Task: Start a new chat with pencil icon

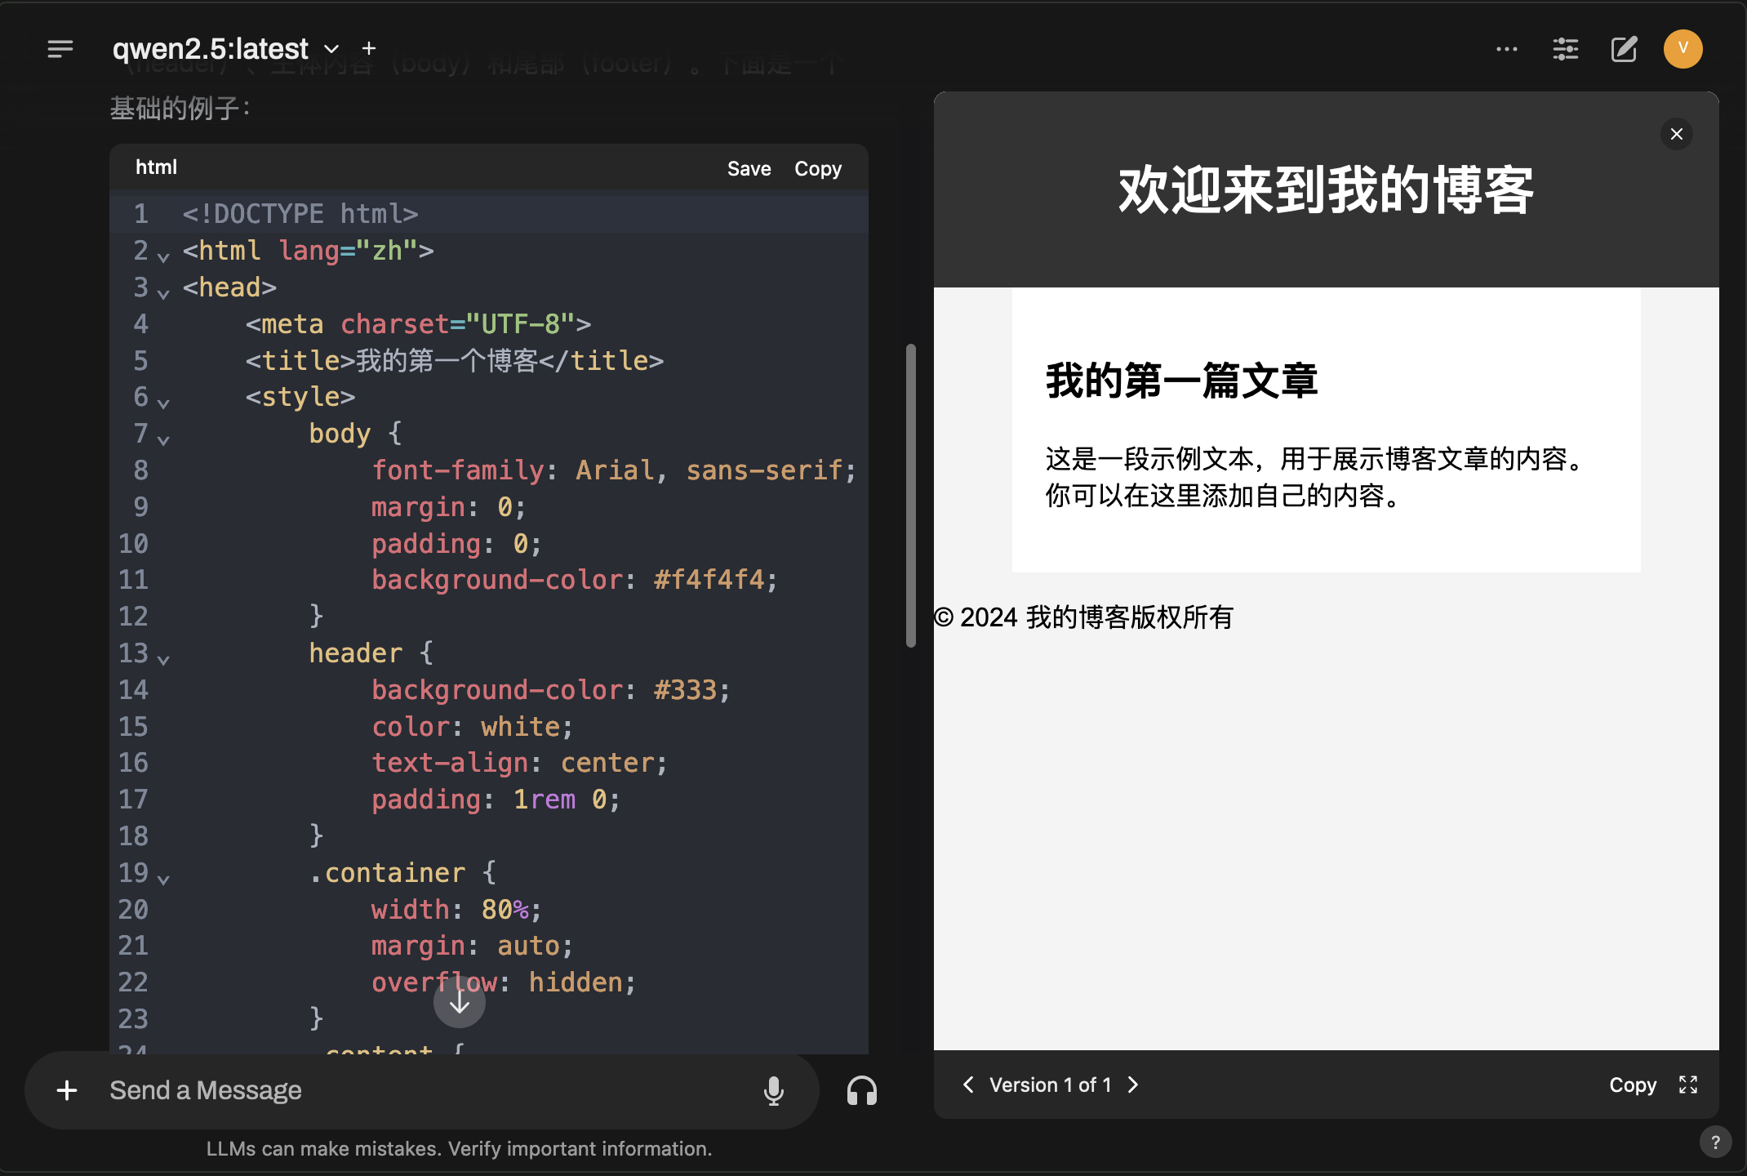Action: pos(1624,49)
